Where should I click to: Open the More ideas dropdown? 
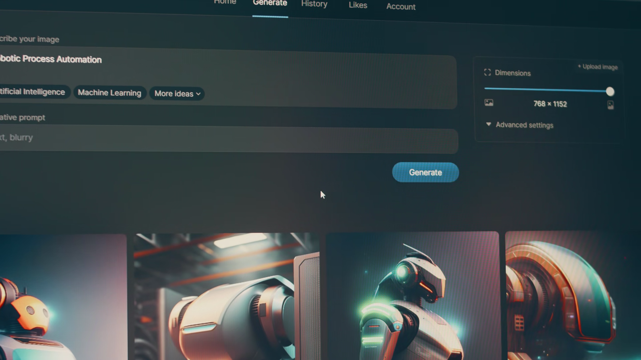[x=177, y=94]
